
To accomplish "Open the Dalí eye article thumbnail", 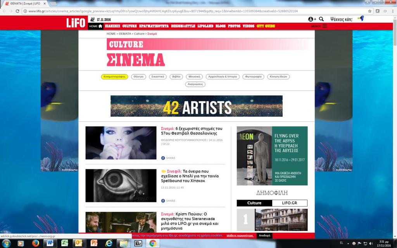I will 121,186.
